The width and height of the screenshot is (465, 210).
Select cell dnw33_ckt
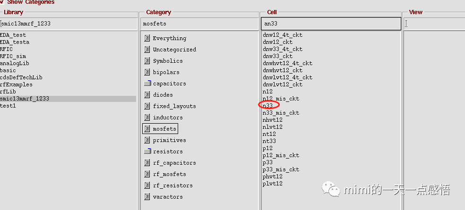click(x=278, y=56)
